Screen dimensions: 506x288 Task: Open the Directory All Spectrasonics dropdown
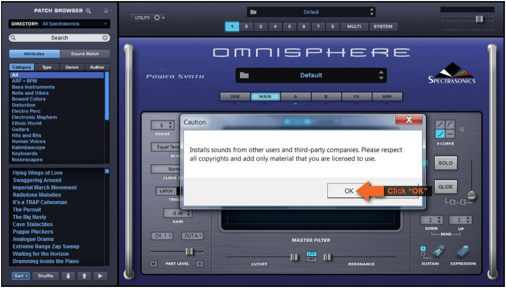point(59,24)
